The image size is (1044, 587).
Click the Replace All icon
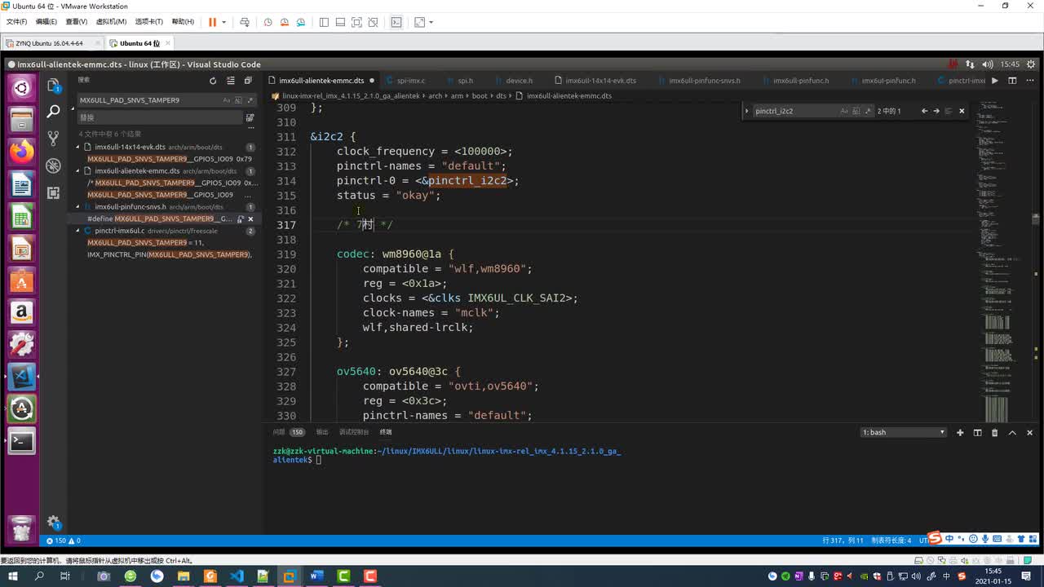pos(250,117)
